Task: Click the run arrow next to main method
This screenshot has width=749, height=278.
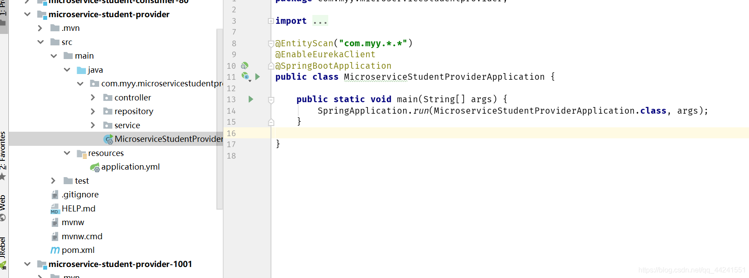Action: point(251,99)
